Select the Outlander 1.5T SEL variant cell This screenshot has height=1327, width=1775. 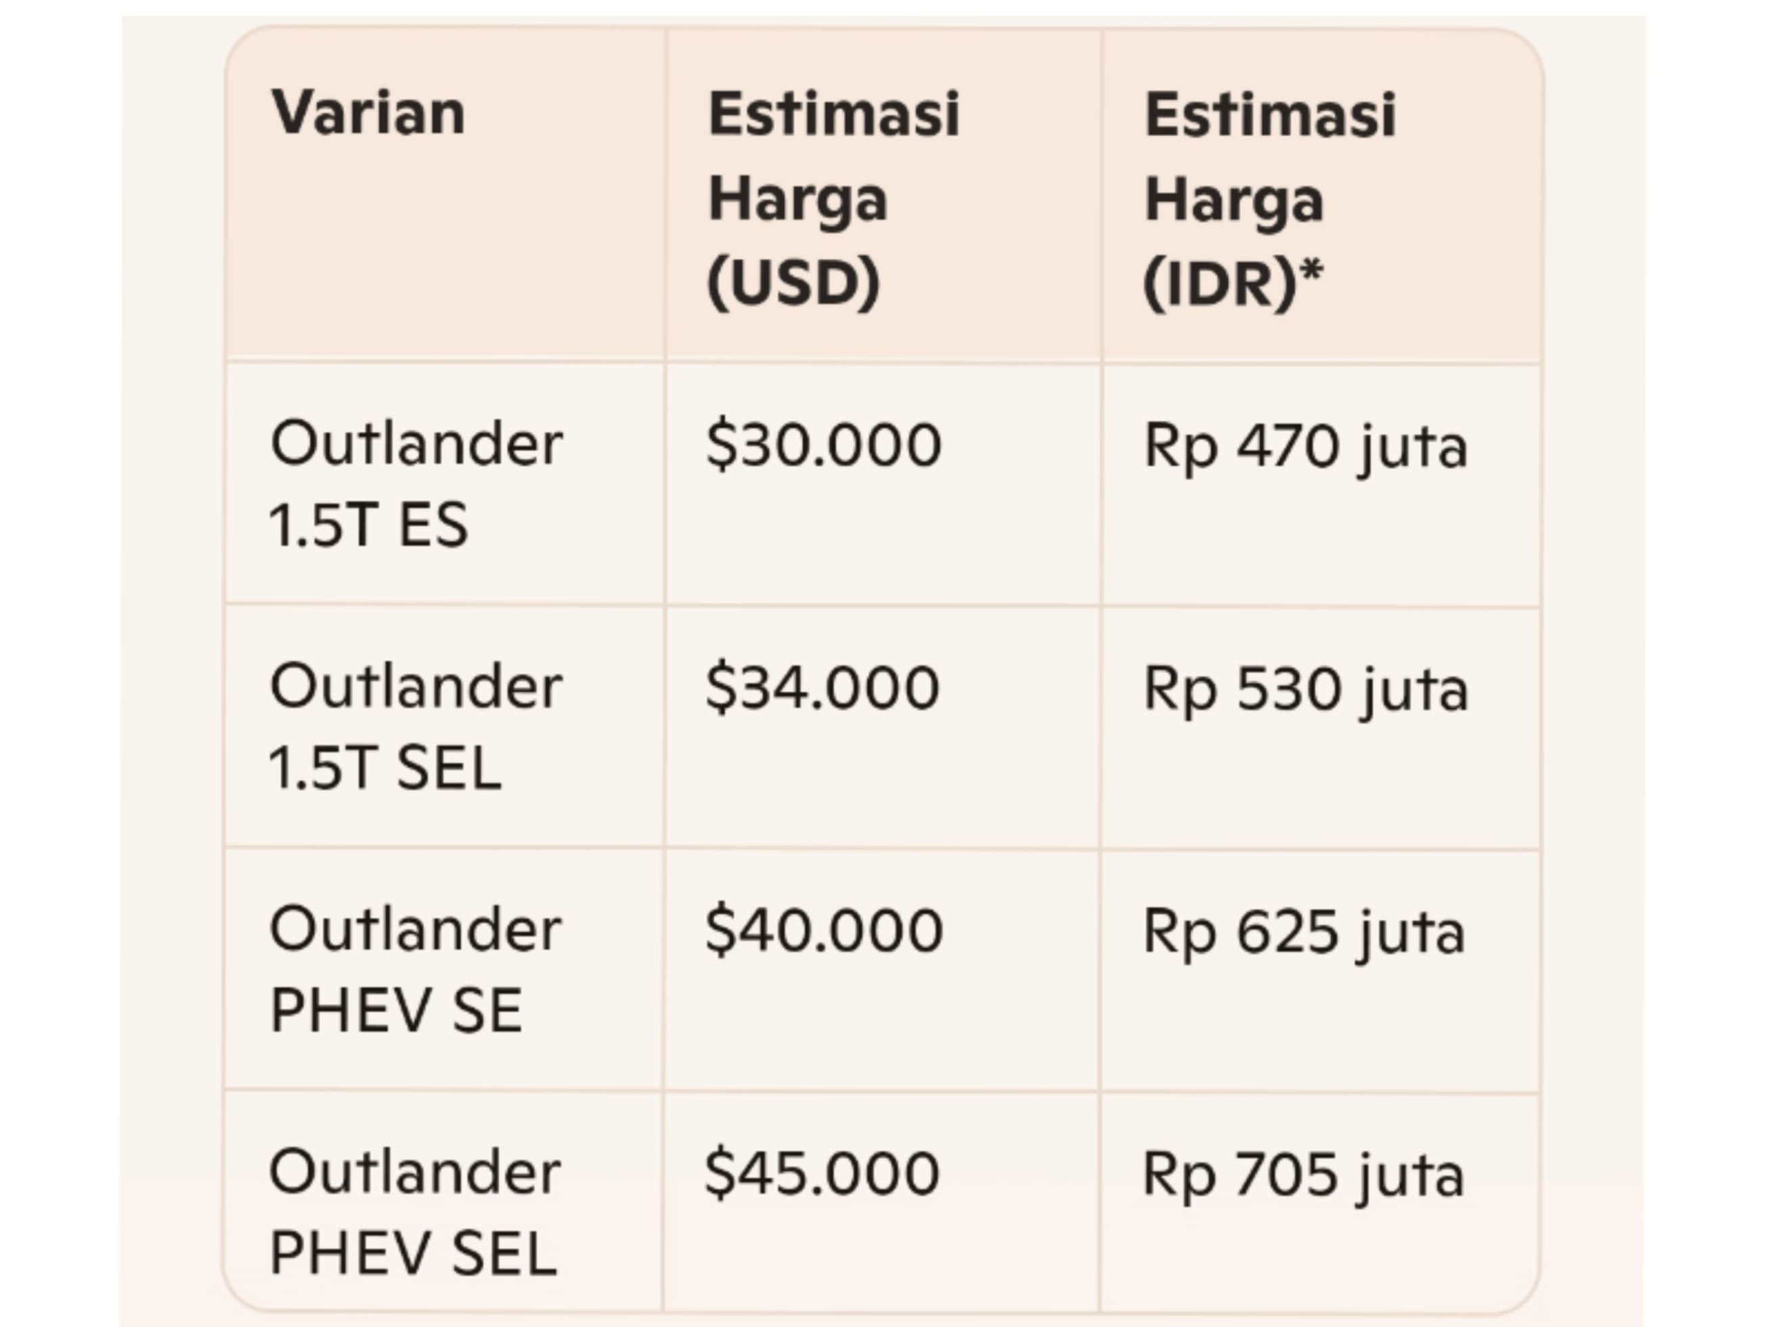[x=416, y=726]
